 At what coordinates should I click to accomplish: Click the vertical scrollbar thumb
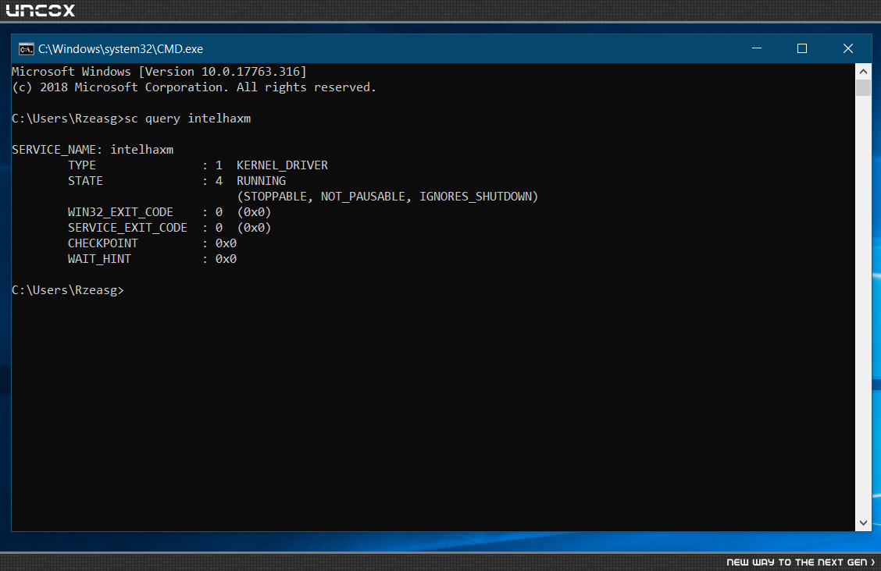click(863, 88)
